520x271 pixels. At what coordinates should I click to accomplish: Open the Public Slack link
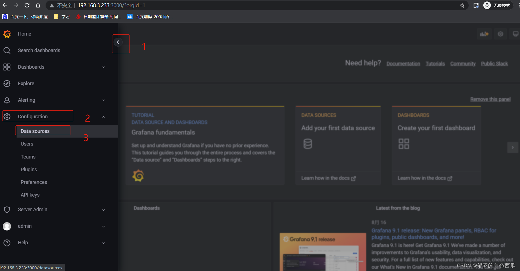pyautogui.click(x=494, y=64)
